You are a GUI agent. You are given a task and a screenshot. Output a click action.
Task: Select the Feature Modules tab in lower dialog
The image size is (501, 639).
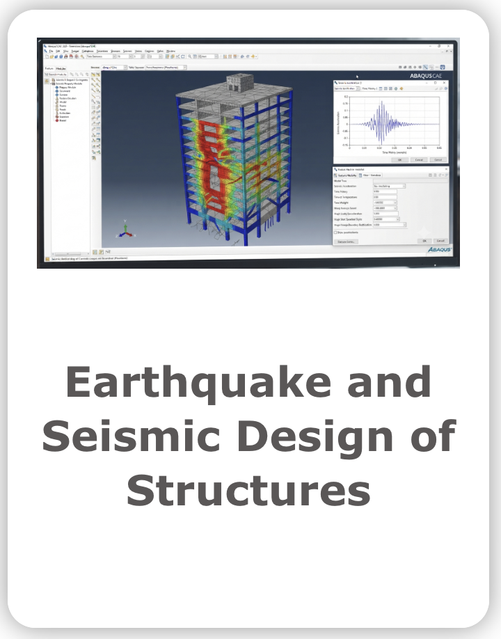pos(345,175)
